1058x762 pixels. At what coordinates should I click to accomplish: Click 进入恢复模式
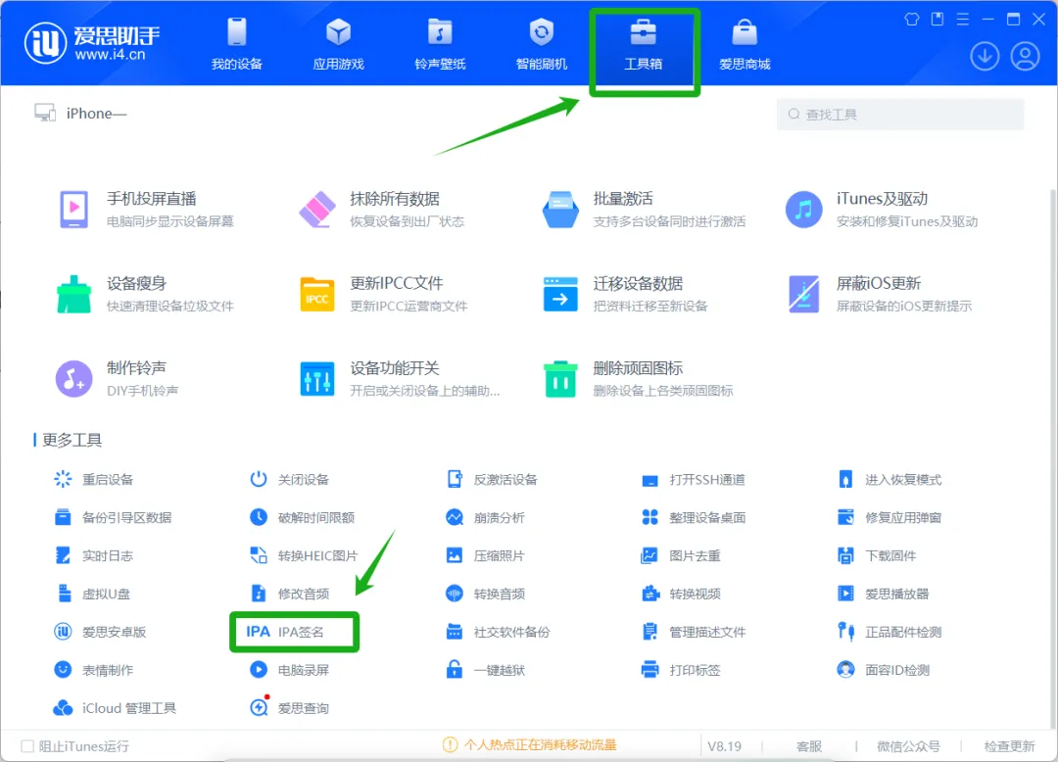tap(890, 480)
